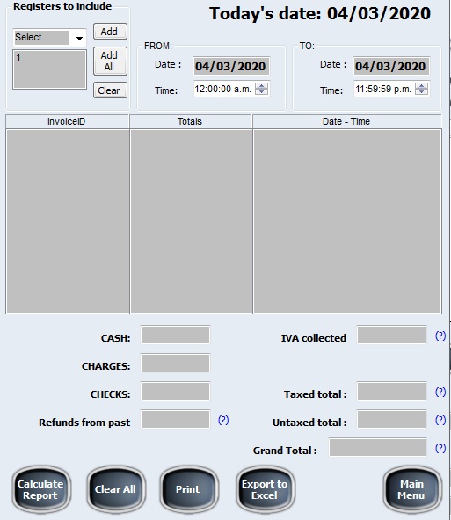451x520 pixels.
Task: Click the Clear All button
Action: click(115, 489)
